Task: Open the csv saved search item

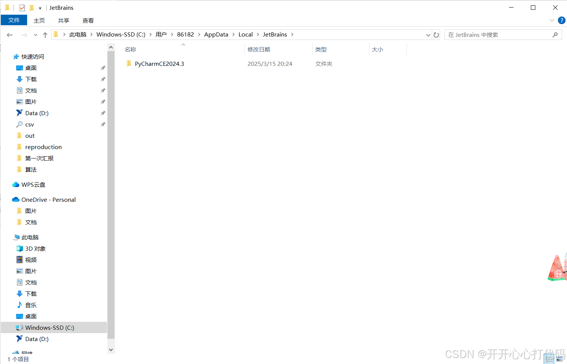Action: [x=29, y=125]
